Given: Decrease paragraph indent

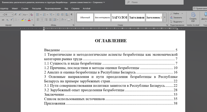Looking at the screenshot, I should 58,14.
